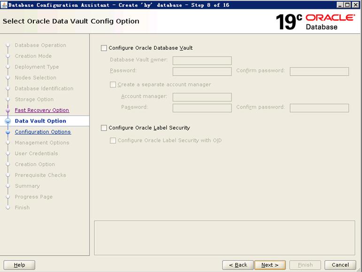Viewport: 362px width, 272px height.
Task: Check Configure Oracle Database Vault
Action: point(104,48)
